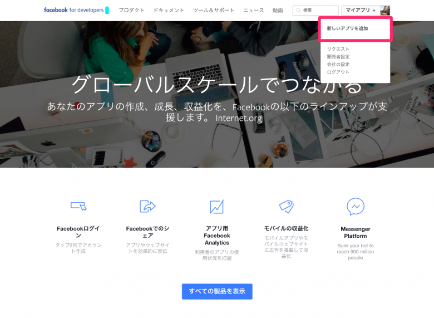Open 会社の設定 from the menu
This screenshot has height=318, width=434.
[x=338, y=65]
